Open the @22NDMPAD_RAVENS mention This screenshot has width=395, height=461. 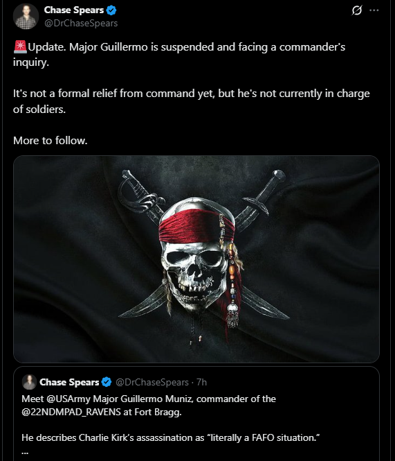point(71,412)
